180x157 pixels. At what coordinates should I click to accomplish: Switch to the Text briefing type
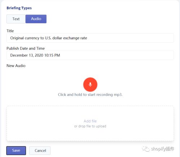(x=16, y=19)
